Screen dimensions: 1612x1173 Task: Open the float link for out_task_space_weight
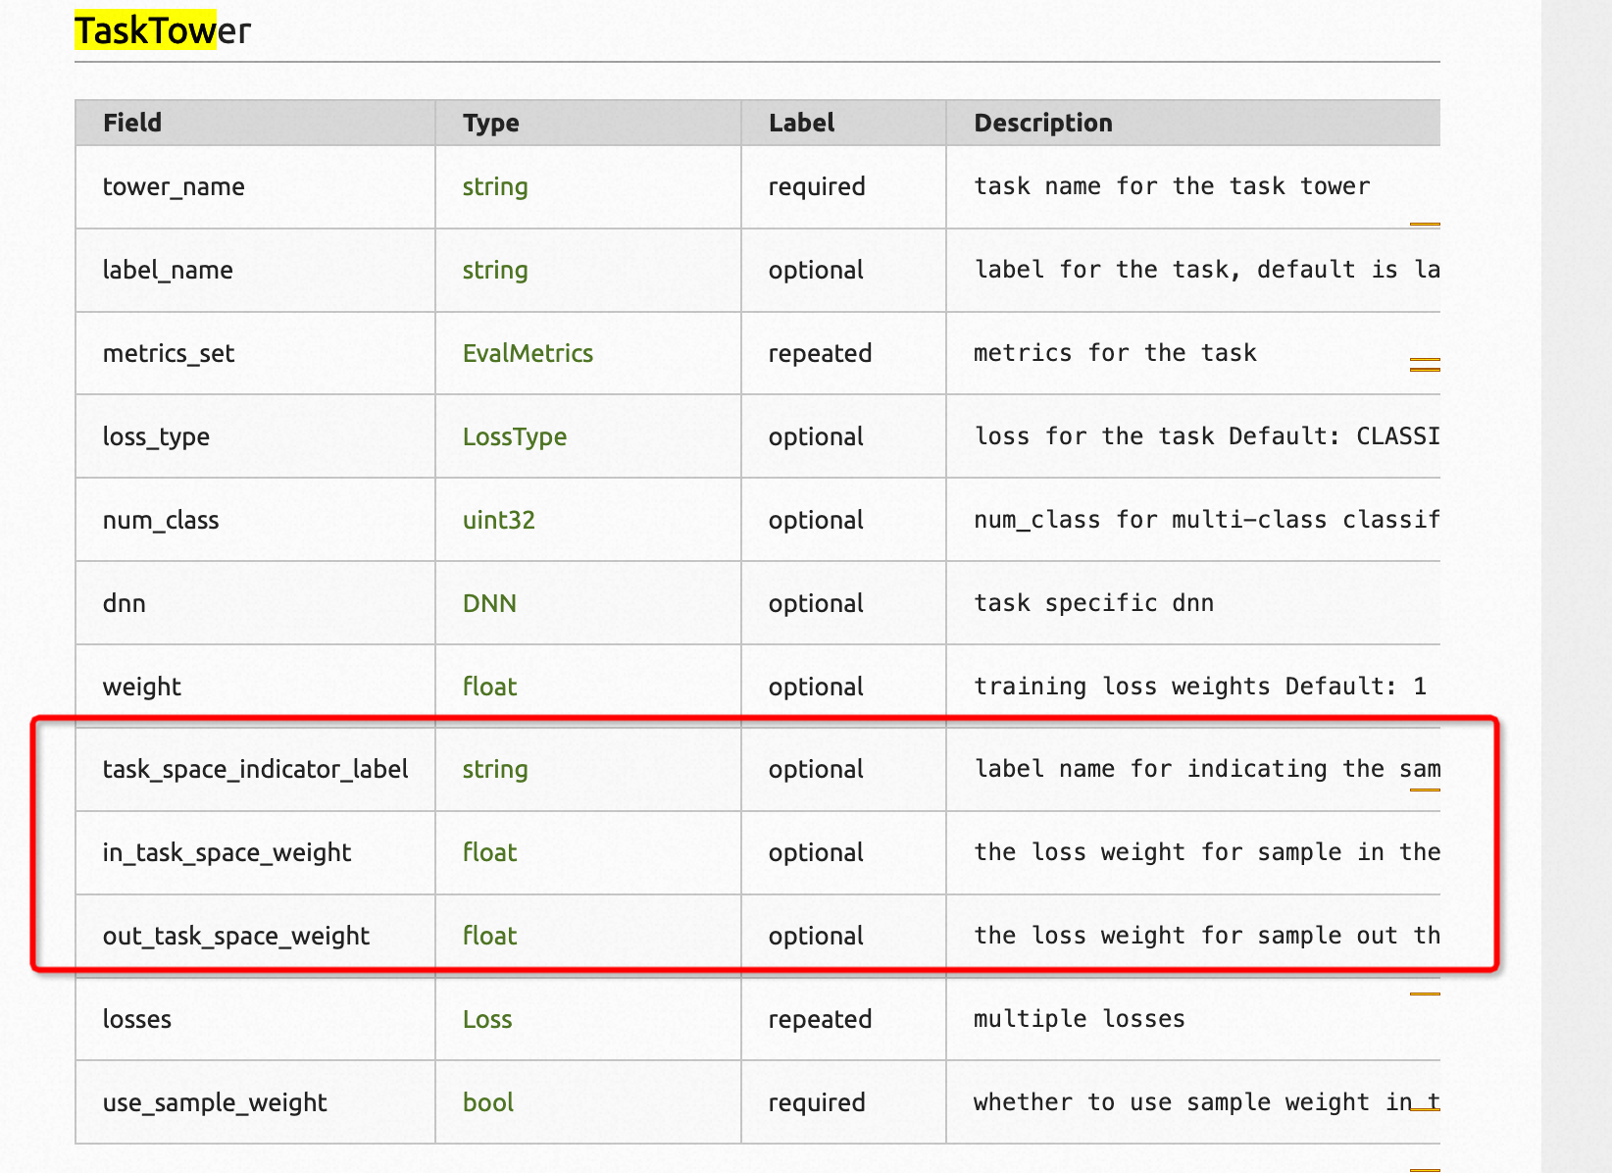489,936
